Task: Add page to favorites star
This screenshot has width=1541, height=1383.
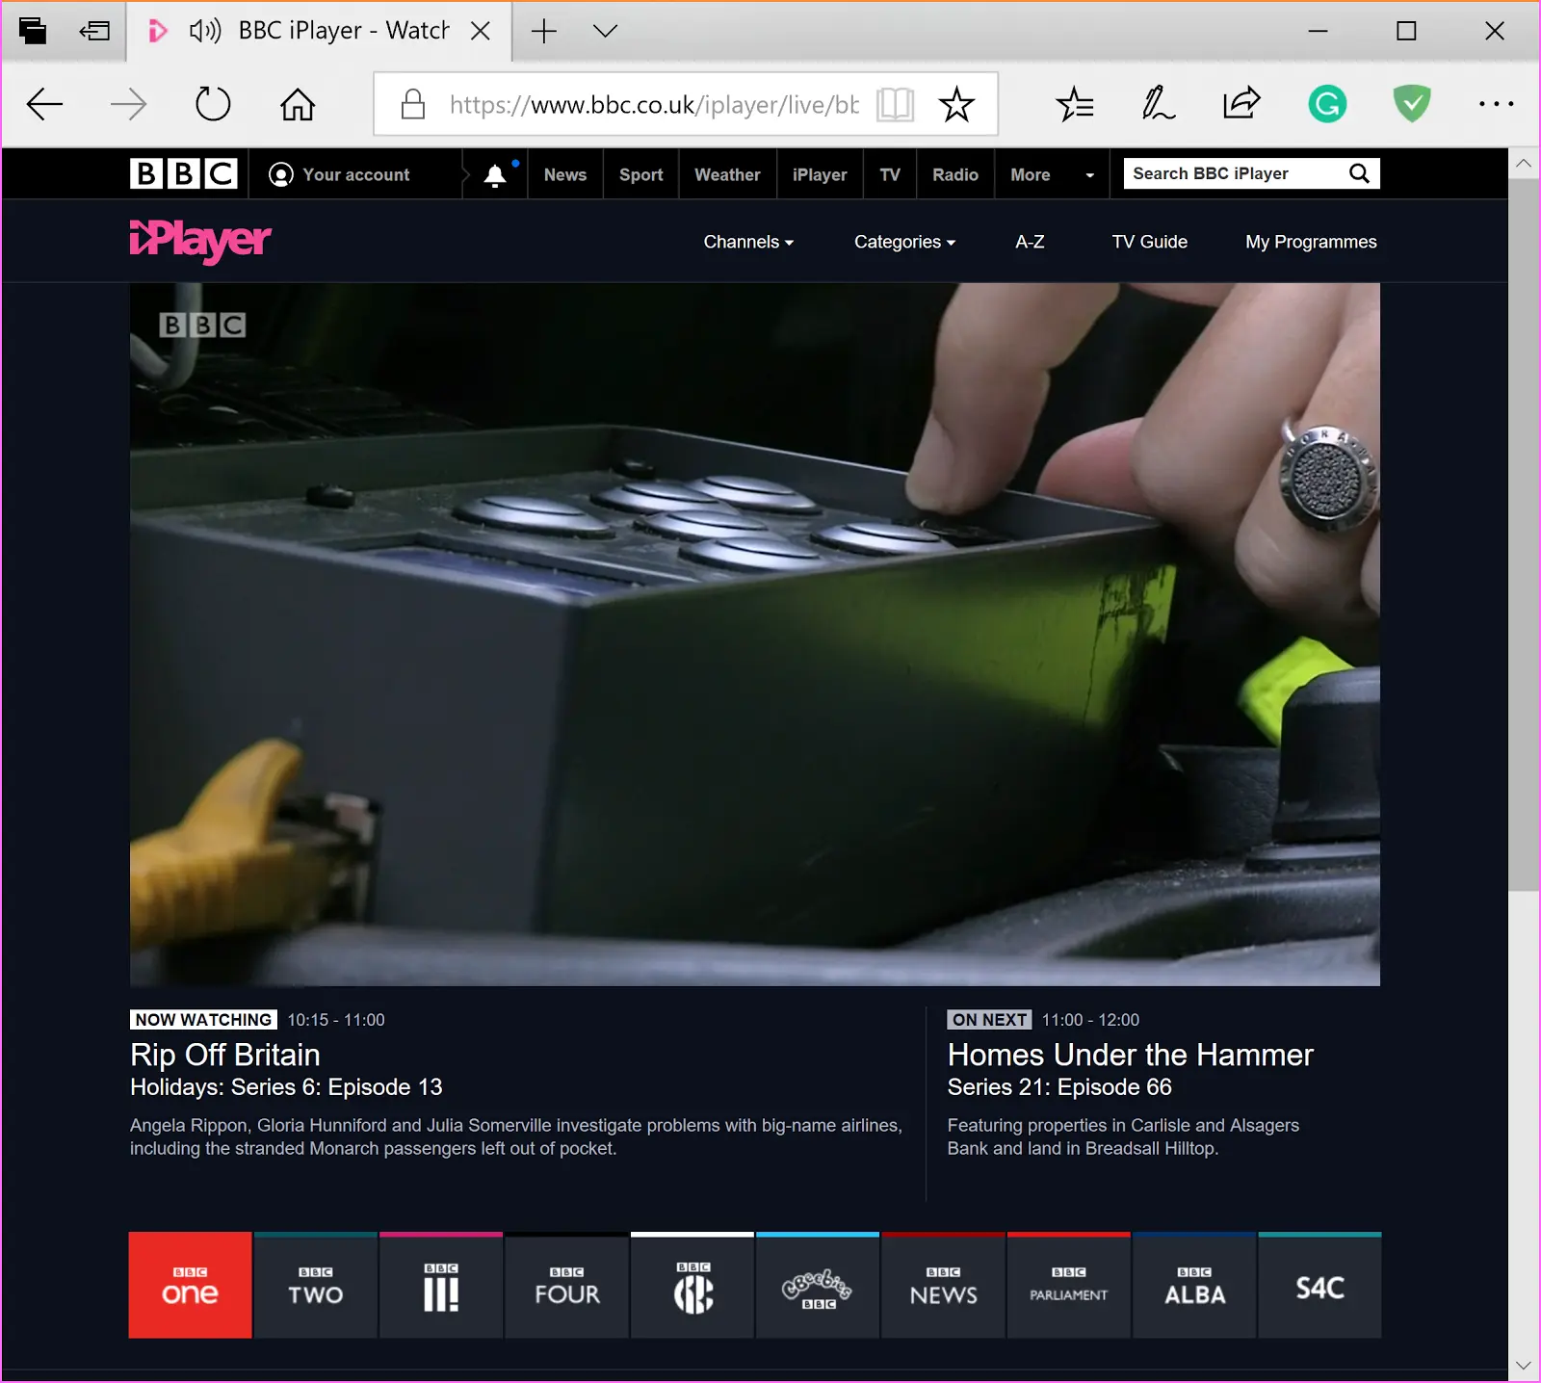Action: 956,104
